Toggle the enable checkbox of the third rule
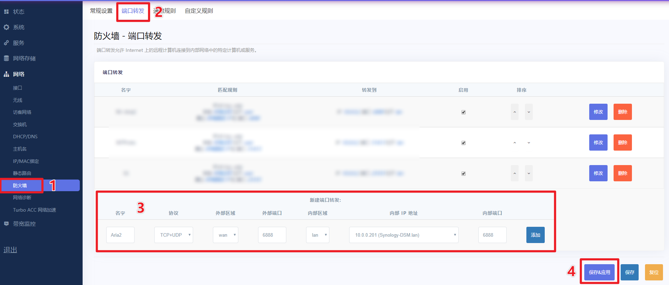This screenshot has height=285, width=669. pyautogui.click(x=464, y=174)
